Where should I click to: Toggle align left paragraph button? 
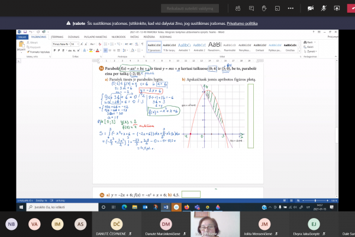click(105, 50)
